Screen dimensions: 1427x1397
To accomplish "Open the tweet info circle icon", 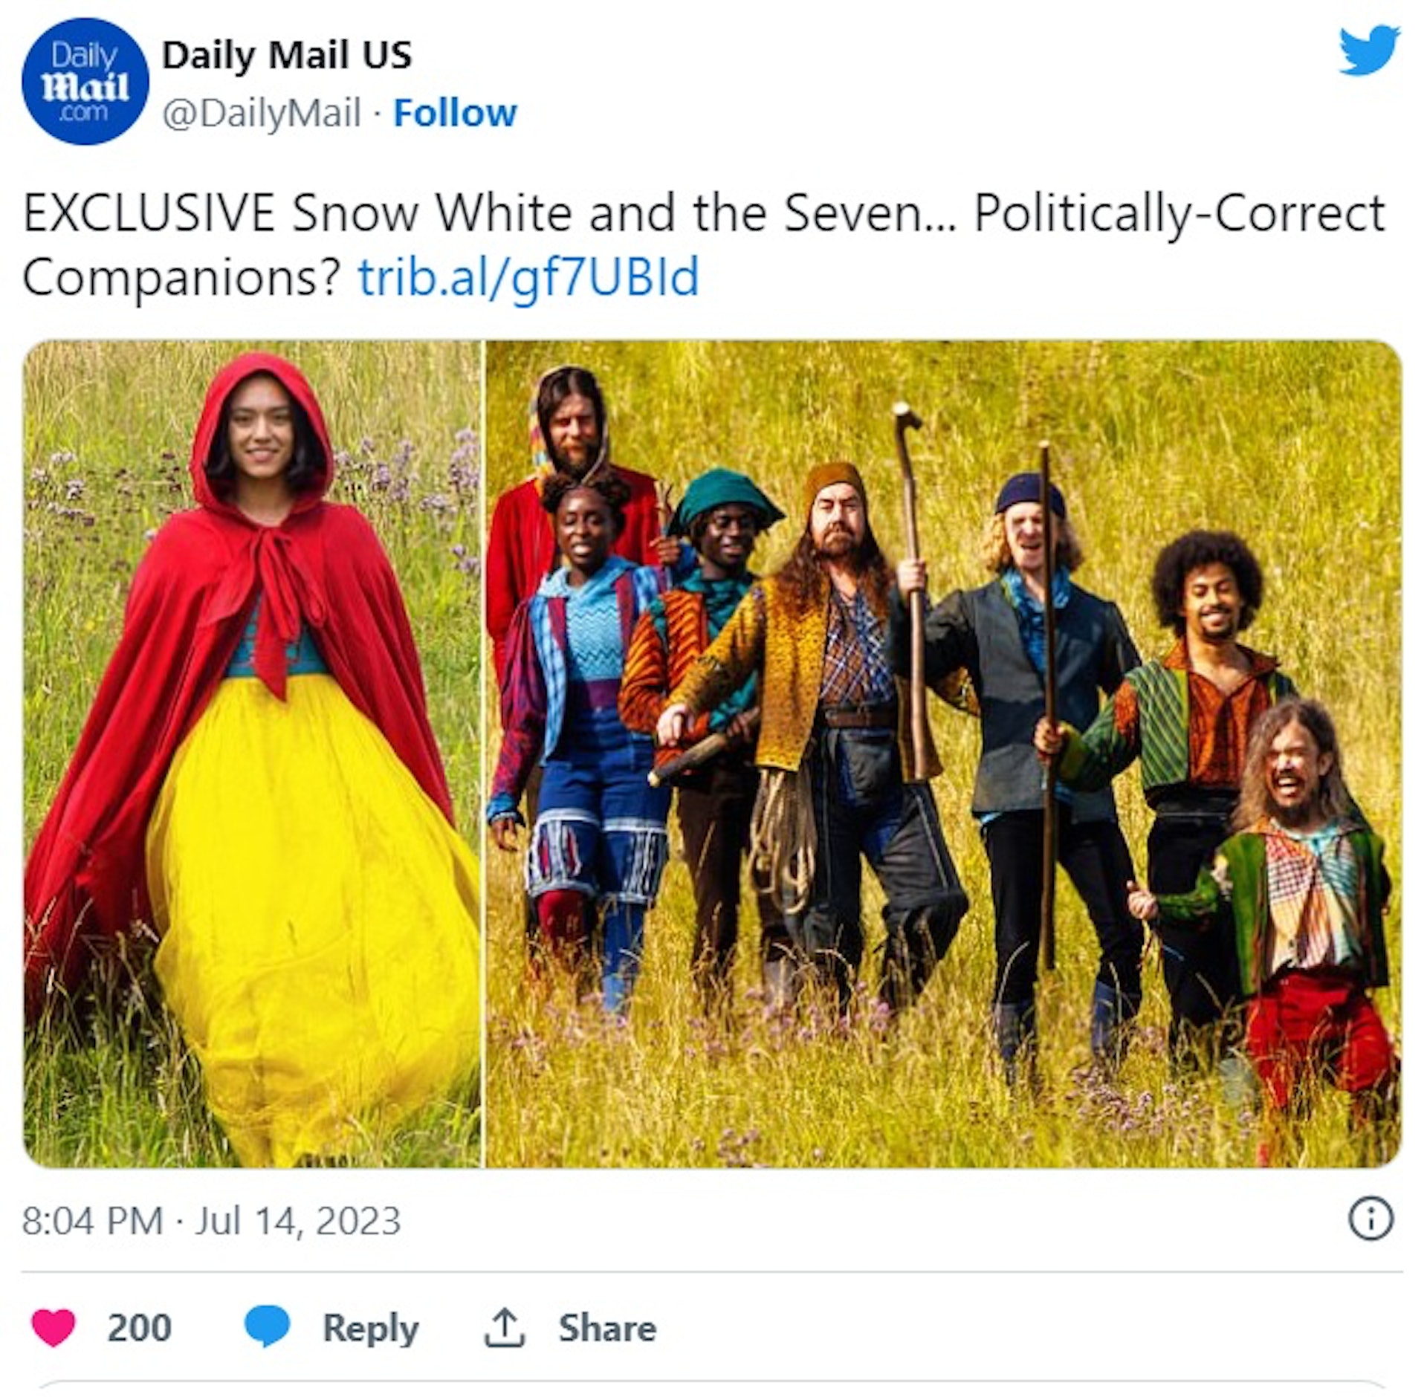I will tap(1371, 1220).
